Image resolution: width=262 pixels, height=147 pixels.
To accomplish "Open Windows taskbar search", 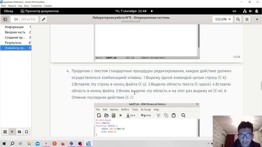I will (x=12, y=143).
